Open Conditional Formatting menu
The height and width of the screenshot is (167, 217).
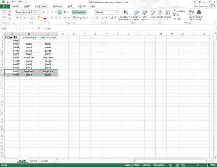[x=125, y=15]
